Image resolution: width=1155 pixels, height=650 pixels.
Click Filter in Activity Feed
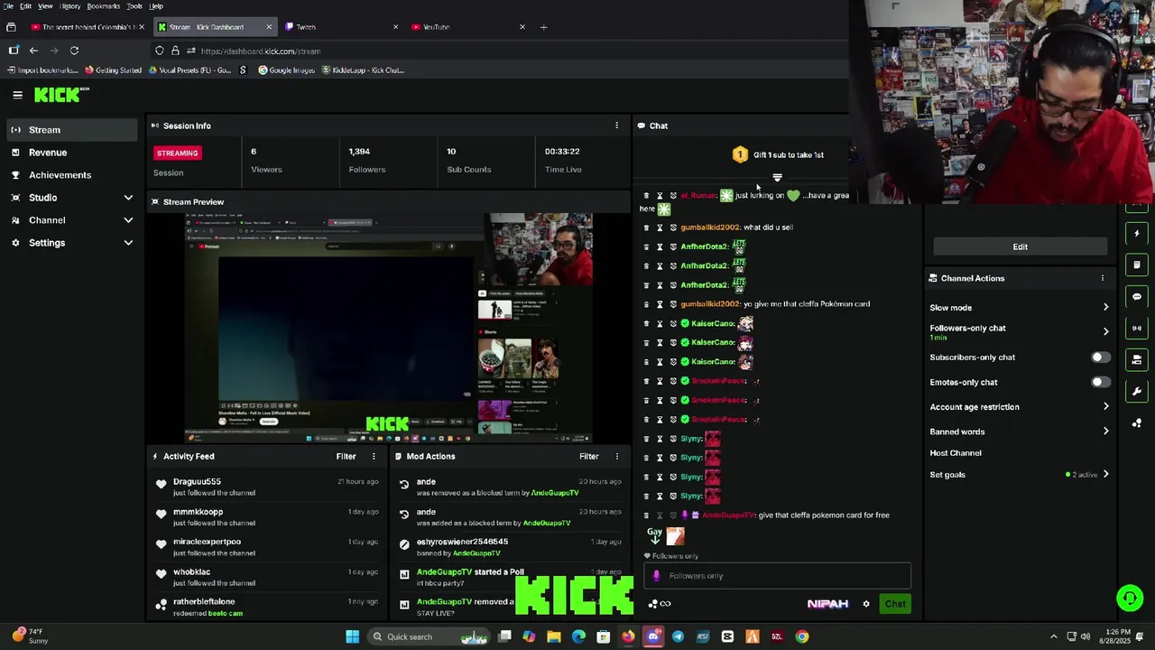(x=346, y=457)
